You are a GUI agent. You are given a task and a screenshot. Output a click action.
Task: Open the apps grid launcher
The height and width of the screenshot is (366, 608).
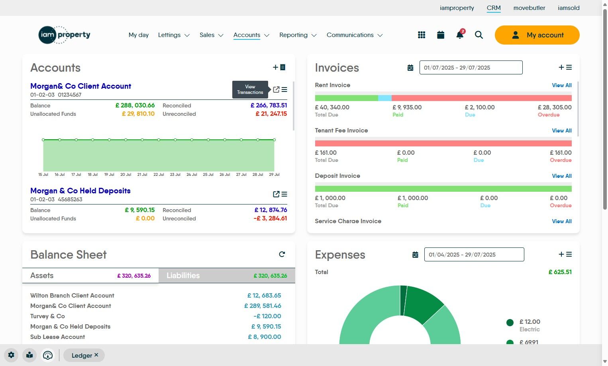(422, 35)
